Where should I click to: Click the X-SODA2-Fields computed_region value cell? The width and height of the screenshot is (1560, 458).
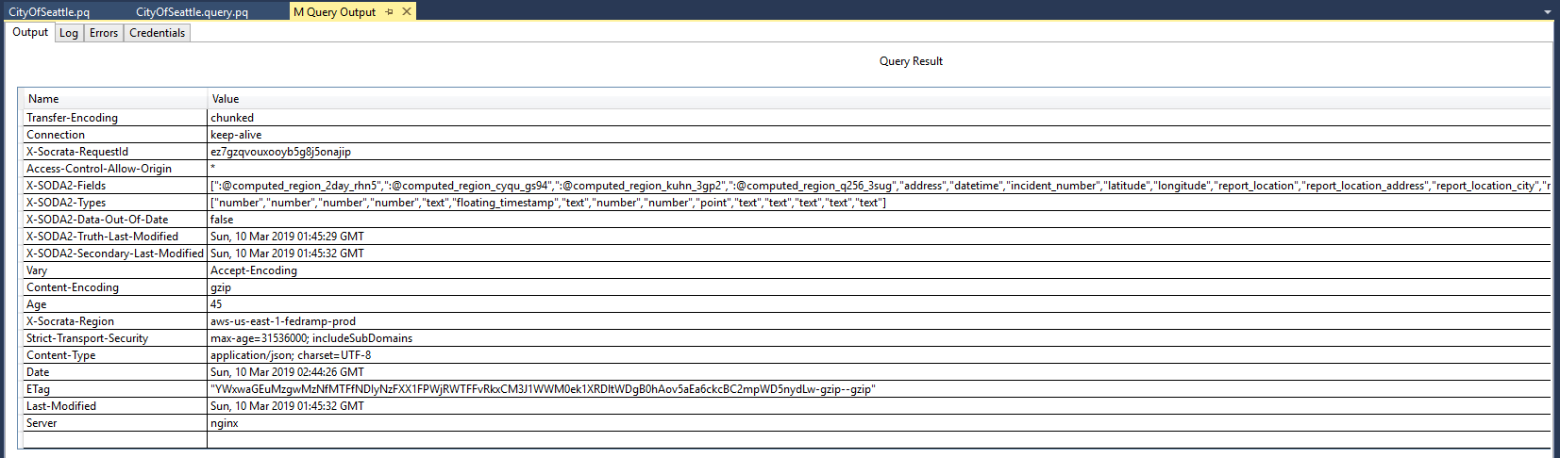pyautogui.click(x=879, y=186)
